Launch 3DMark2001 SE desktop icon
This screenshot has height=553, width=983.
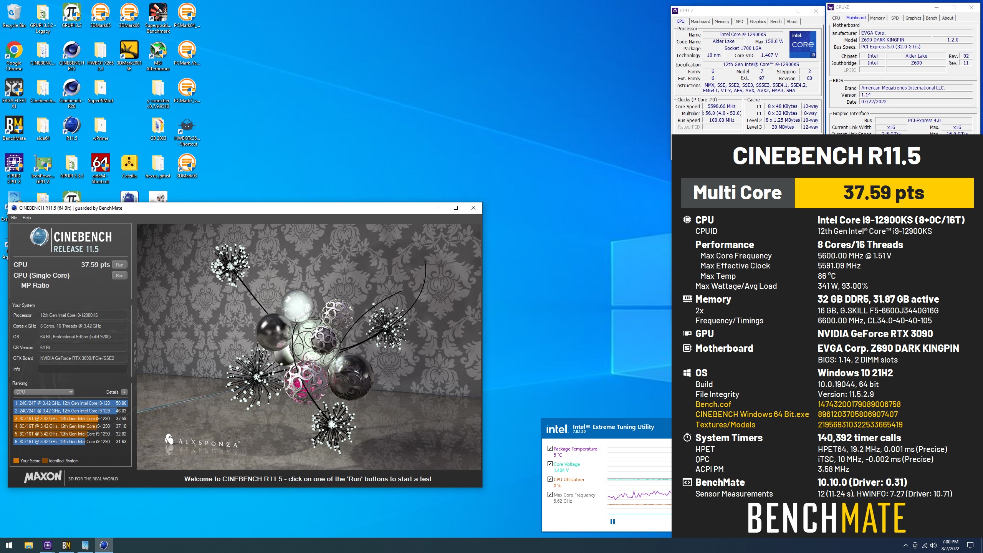tap(129, 56)
